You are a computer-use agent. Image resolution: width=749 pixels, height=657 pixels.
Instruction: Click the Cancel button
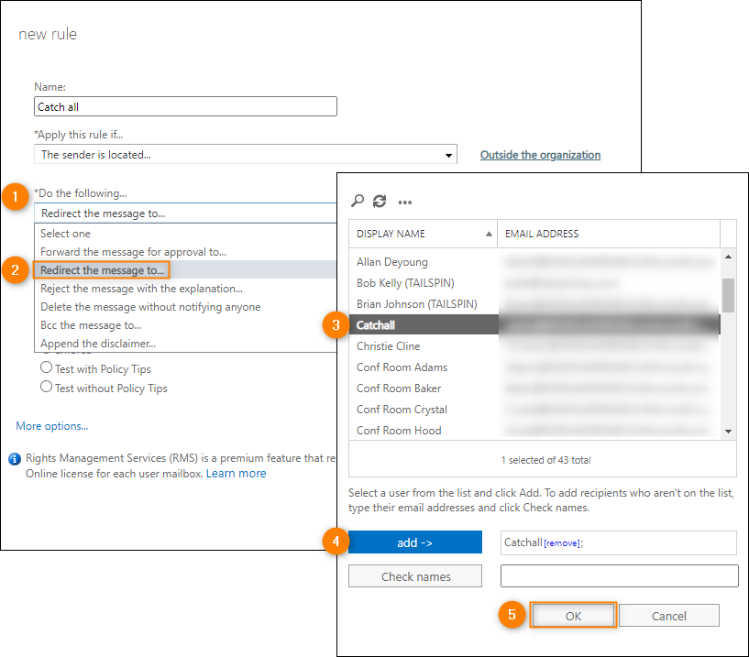(668, 616)
